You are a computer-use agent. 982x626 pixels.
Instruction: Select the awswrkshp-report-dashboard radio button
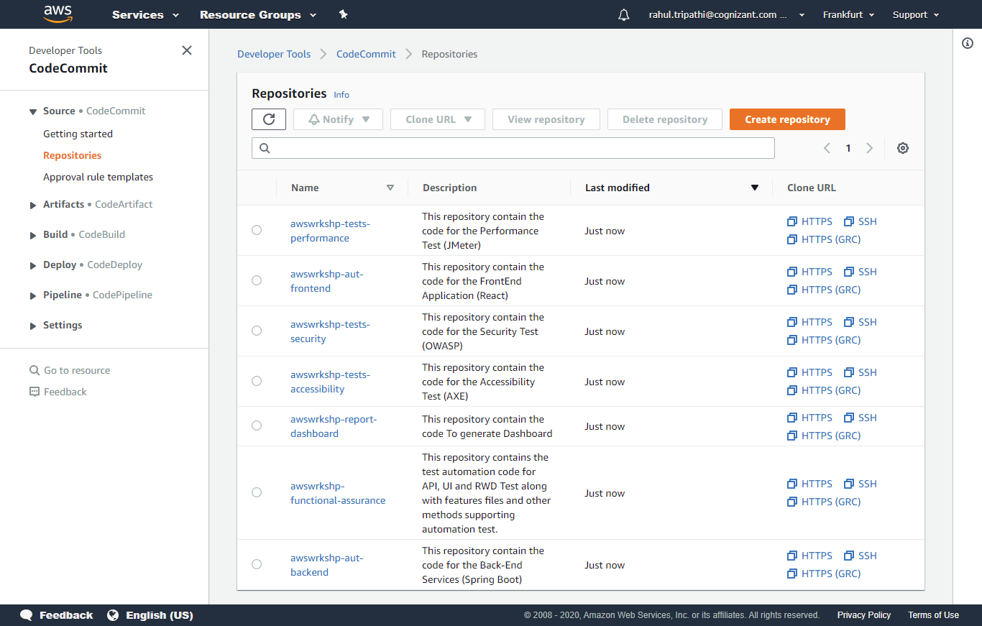pyautogui.click(x=257, y=425)
